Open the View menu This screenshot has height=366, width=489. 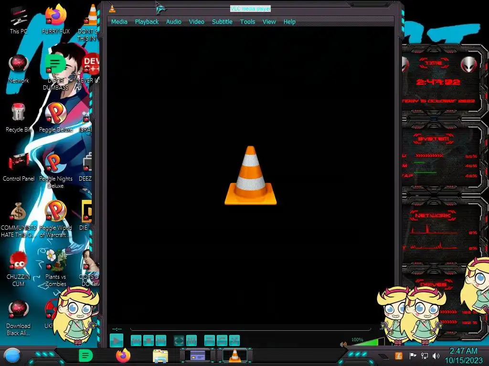pos(269,22)
